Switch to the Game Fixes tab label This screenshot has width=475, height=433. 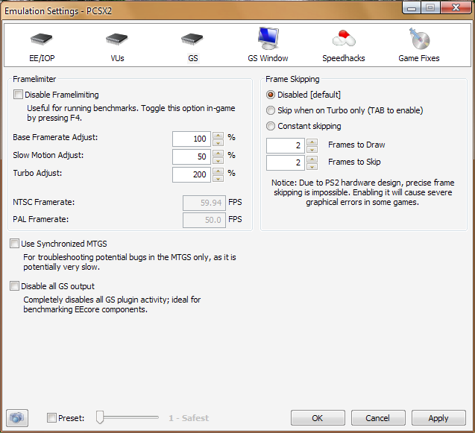(x=419, y=58)
